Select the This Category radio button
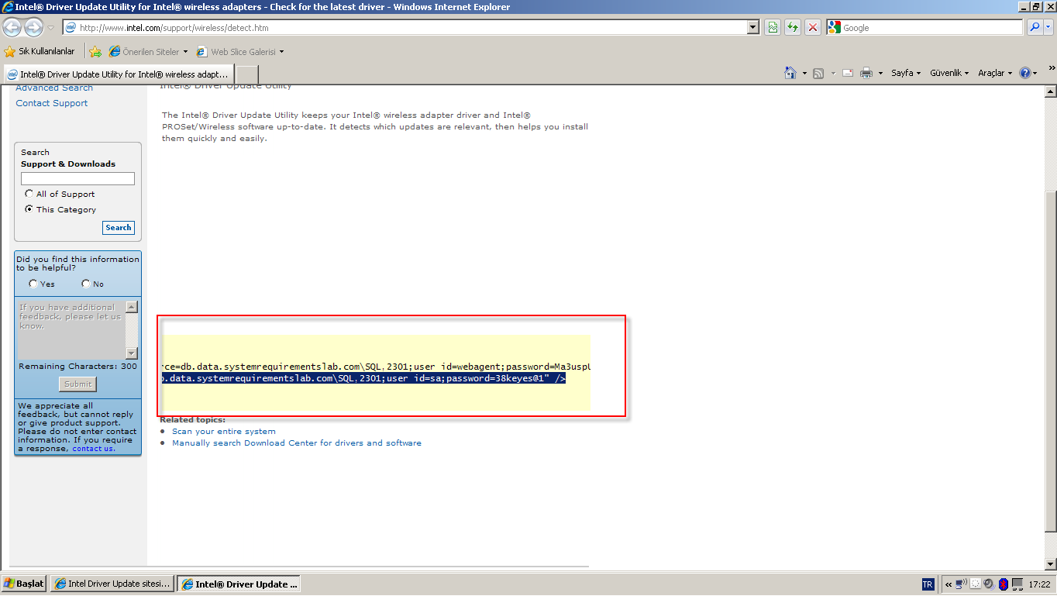 click(29, 209)
